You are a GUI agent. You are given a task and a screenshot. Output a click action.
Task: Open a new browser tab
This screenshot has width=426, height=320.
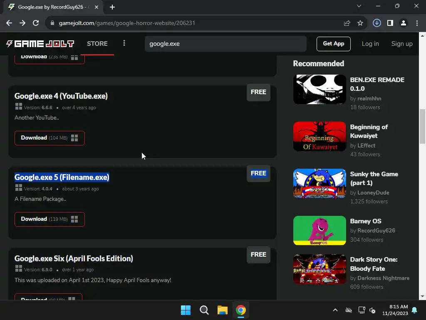[112, 7]
